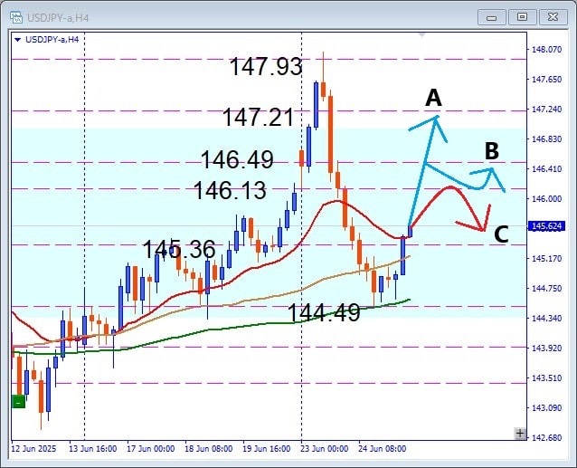577x468 pixels.
Task: Click the 12 Jun 2025 time axis label
Action: pos(33,449)
